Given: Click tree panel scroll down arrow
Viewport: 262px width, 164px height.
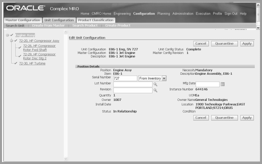Looking at the screenshot, I should (66, 159).
